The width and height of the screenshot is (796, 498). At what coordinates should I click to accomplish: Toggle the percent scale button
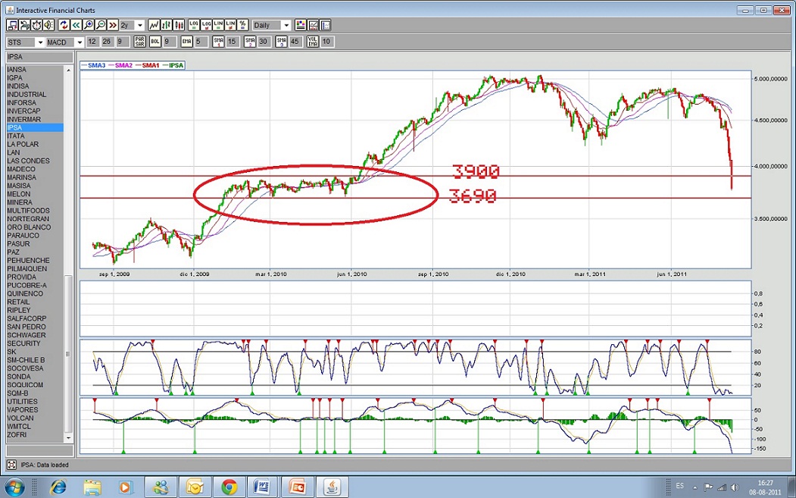242,25
